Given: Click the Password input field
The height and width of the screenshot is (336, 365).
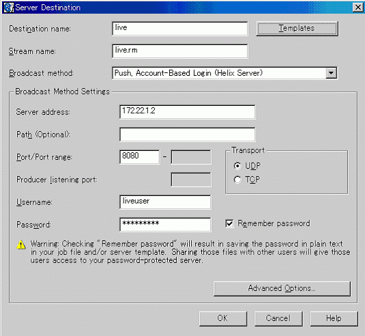Looking at the screenshot, I should point(165,225).
